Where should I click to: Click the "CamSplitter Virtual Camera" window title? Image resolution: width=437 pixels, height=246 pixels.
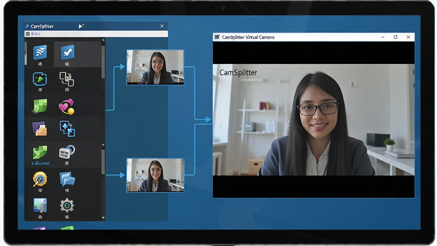(248, 37)
